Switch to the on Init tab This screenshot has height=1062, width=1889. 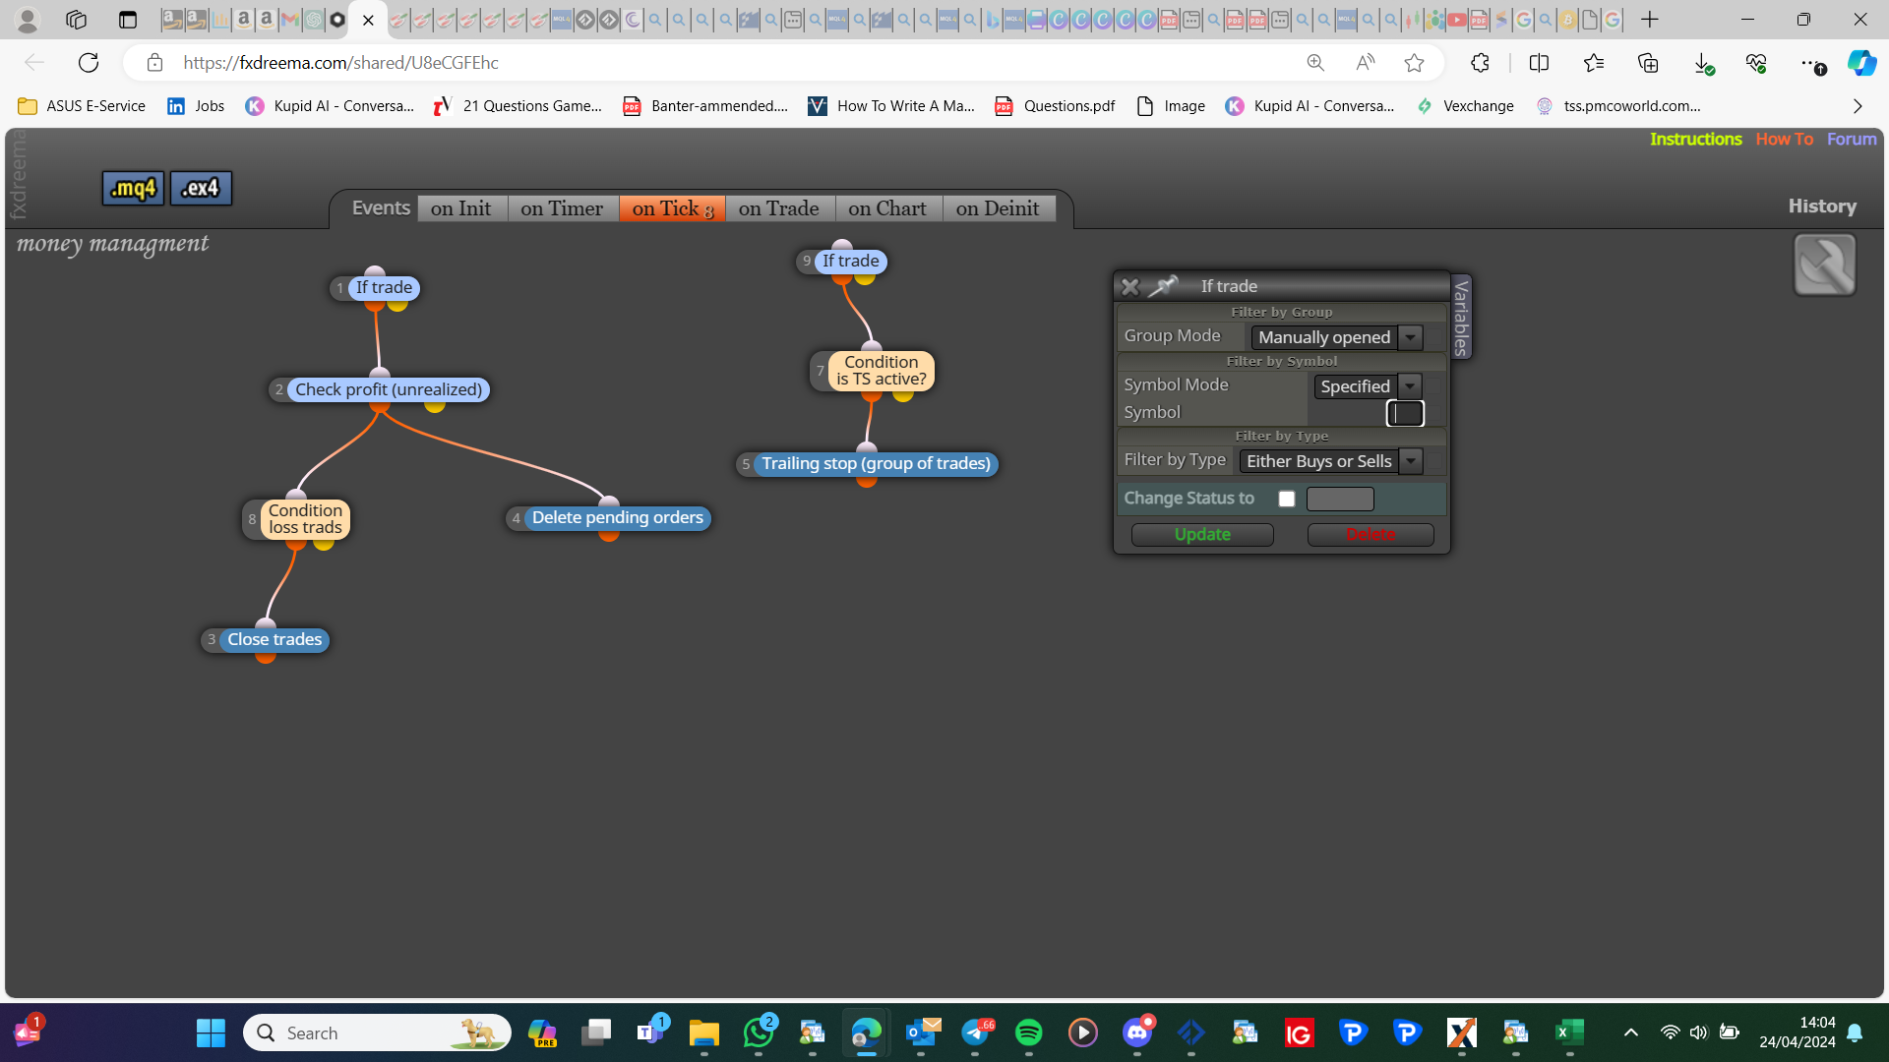(460, 208)
